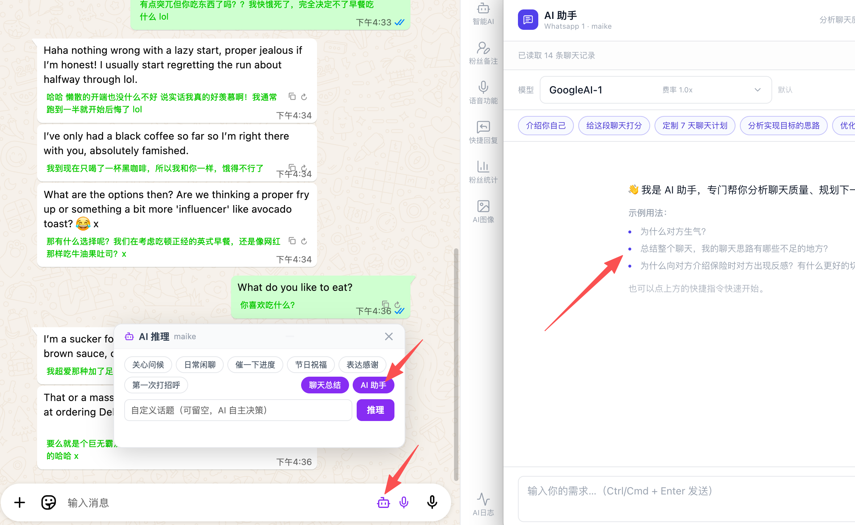Click the robot icon in AI 推理 header

129,337
